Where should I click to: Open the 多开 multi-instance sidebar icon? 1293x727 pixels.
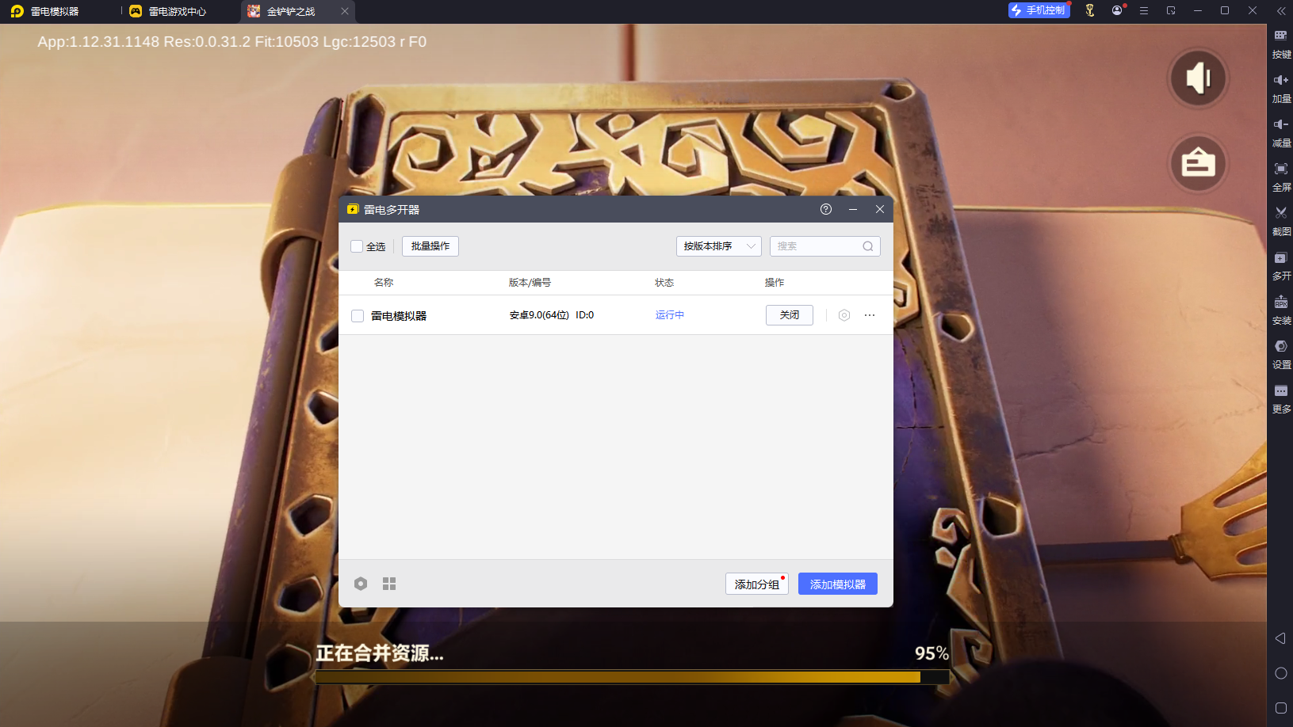point(1281,265)
